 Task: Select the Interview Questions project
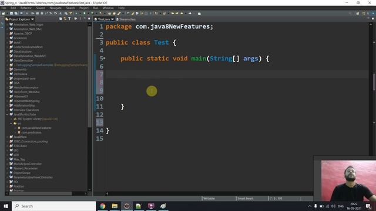coord(26,110)
